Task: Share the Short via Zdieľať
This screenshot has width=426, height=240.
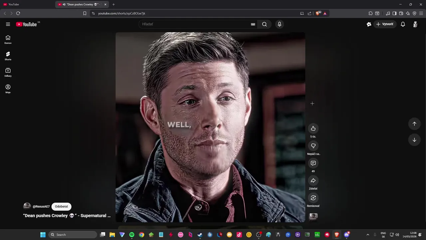Action: (x=313, y=180)
